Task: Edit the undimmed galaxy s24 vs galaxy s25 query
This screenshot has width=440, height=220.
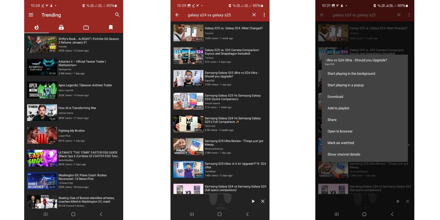Action: (x=209, y=15)
